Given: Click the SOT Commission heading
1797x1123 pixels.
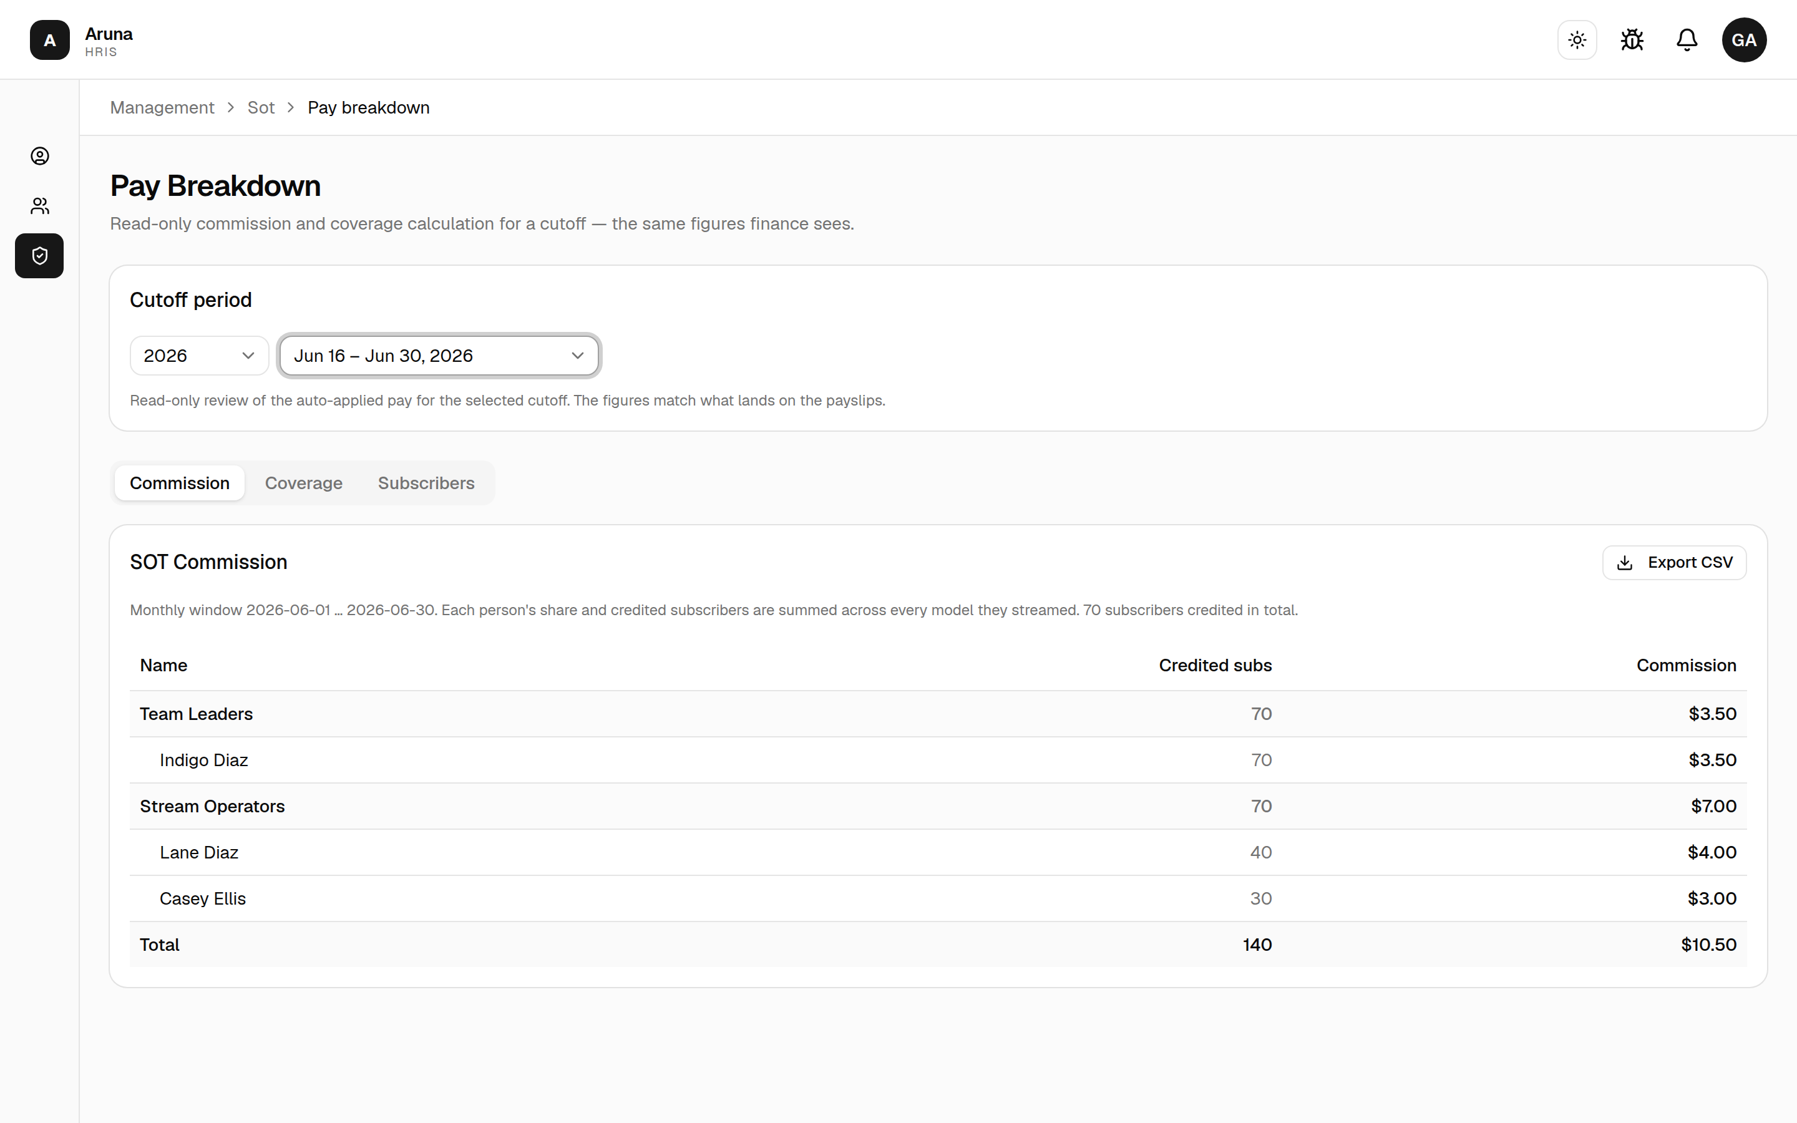Looking at the screenshot, I should coord(208,562).
